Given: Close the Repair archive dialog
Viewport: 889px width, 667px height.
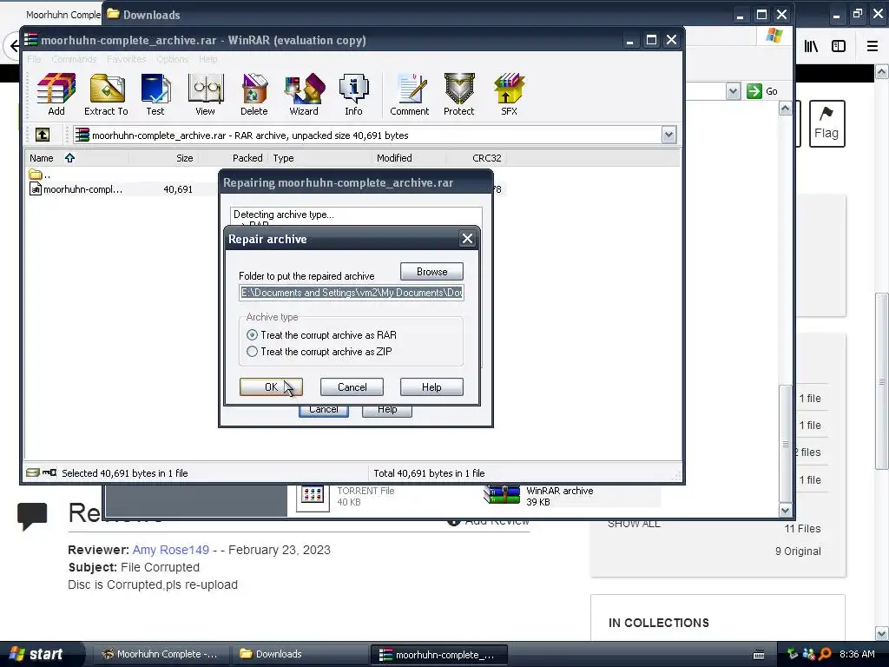Looking at the screenshot, I should 467,239.
